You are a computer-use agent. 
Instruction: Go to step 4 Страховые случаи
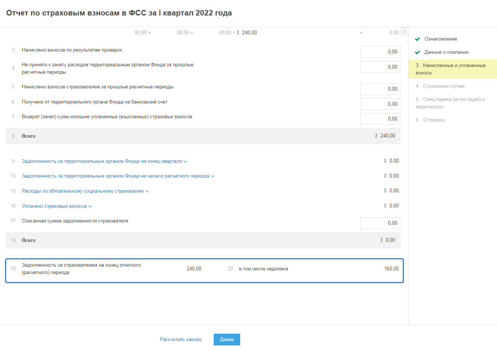[444, 86]
